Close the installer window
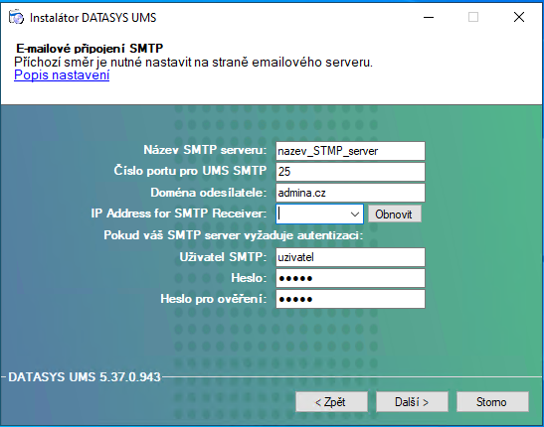Viewport: 544px width, 427px height. coord(519,17)
